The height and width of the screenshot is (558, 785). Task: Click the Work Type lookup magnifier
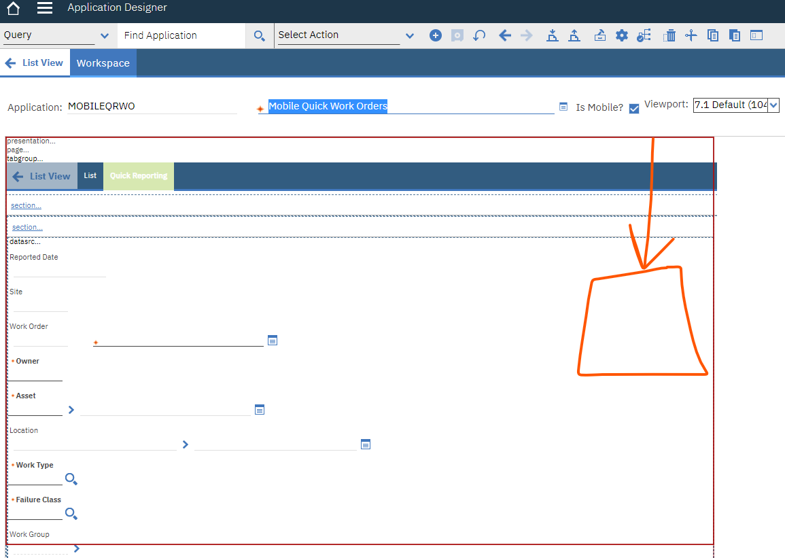(x=71, y=479)
